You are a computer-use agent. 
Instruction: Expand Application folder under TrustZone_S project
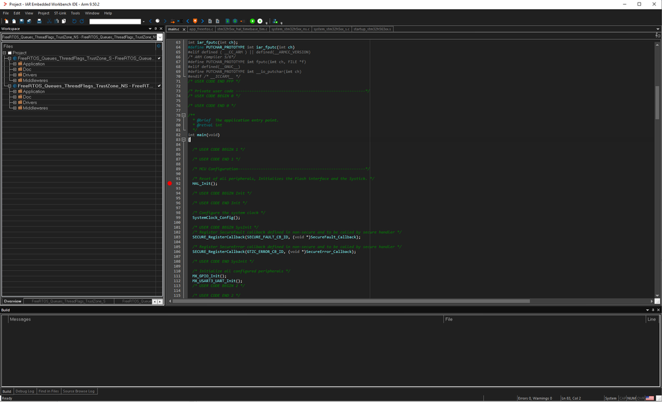(15, 64)
